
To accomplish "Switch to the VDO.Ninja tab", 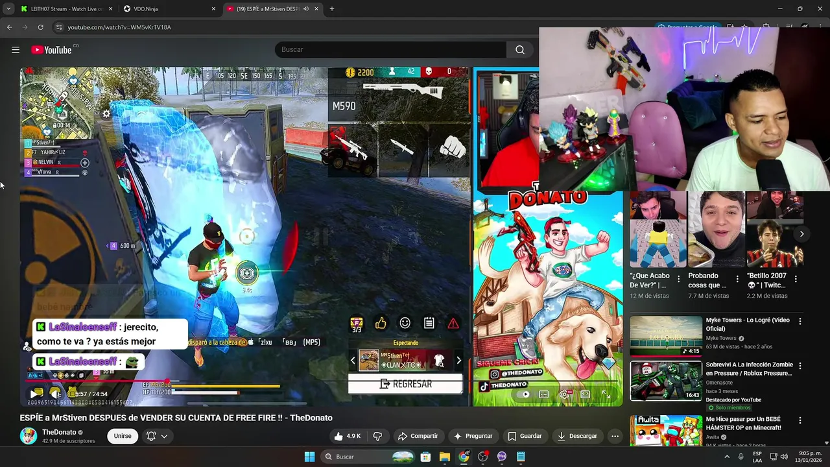I will click(169, 9).
